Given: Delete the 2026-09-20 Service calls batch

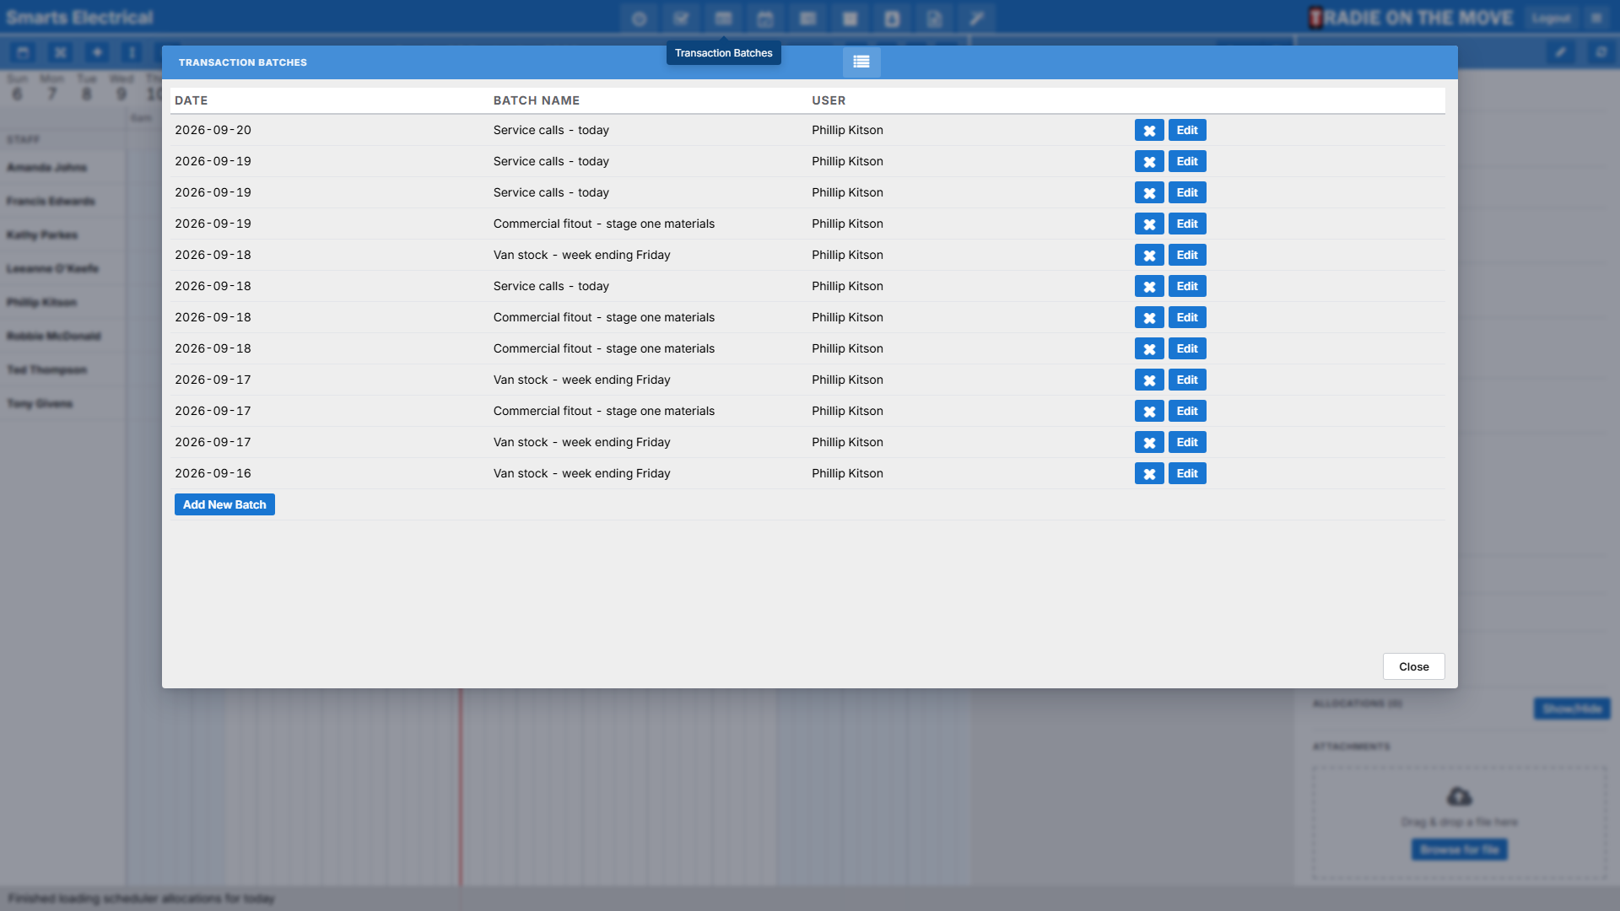Looking at the screenshot, I should coord(1149,130).
